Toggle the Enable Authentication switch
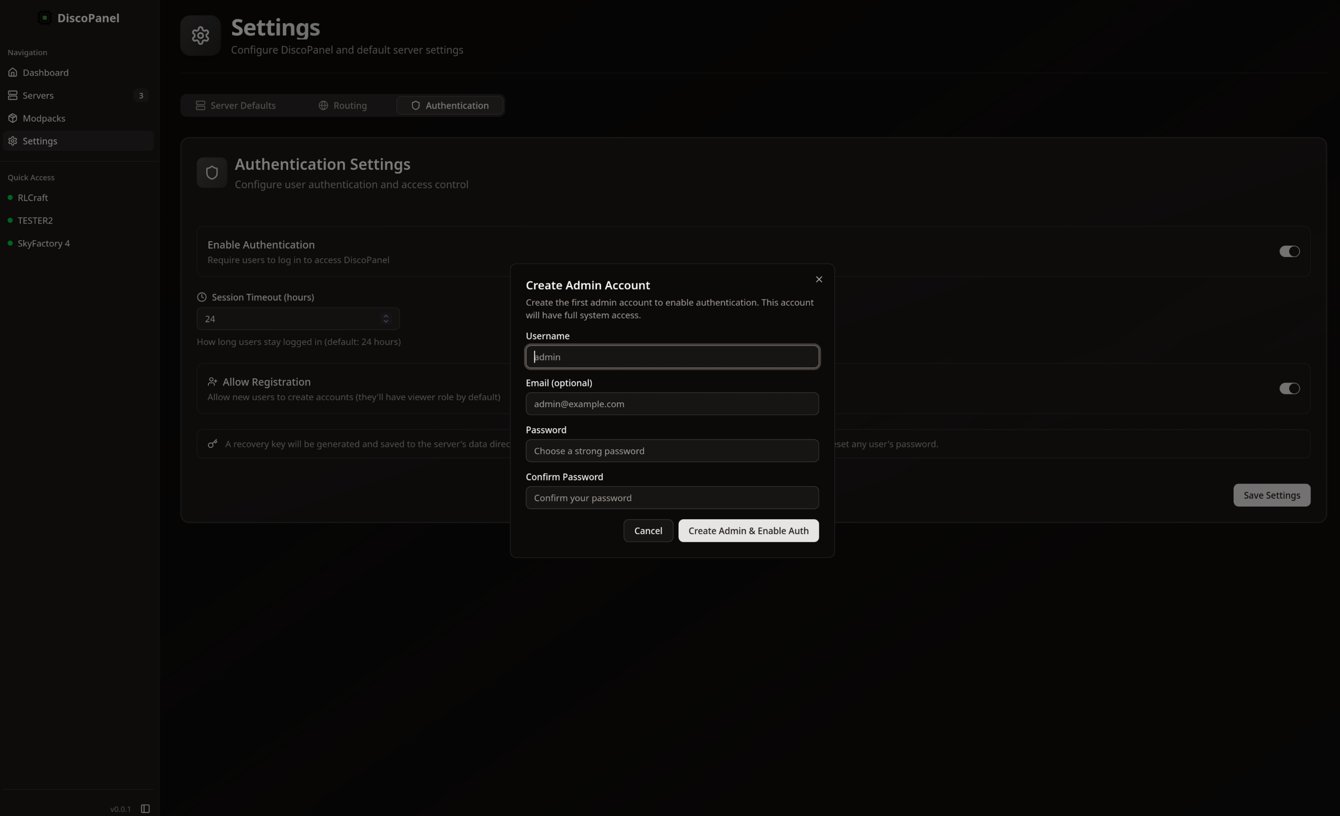The width and height of the screenshot is (1340, 816). click(1289, 251)
